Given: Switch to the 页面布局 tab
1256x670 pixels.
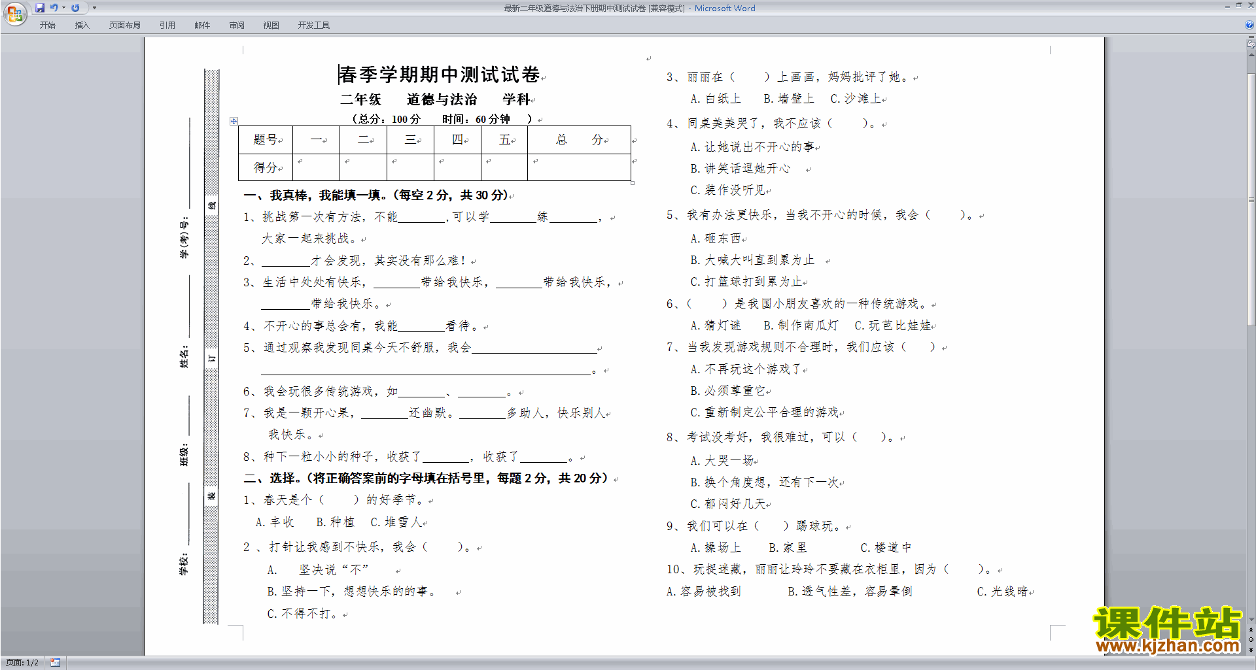Looking at the screenshot, I should coord(125,25).
